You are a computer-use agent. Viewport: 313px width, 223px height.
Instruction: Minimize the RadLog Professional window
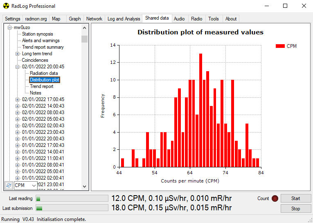[267, 6]
